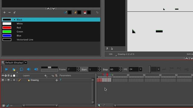193x108 pixels.
Task: Click the next drawing arrow in the Drawing view
Action: point(112,49)
